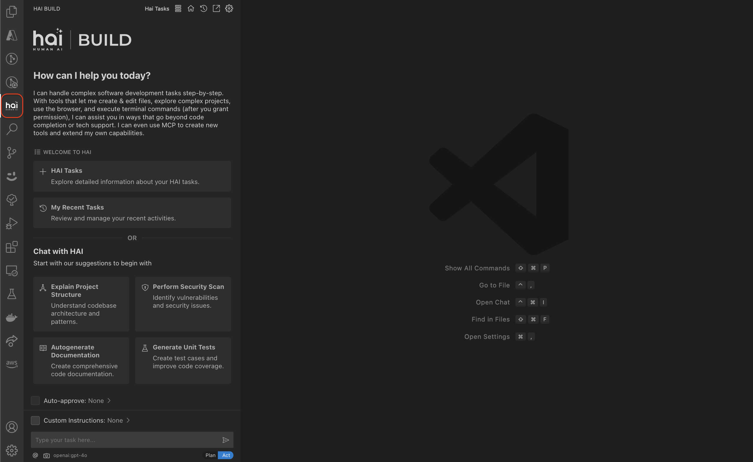Open the HAI Build extension sidebar
The height and width of the screenshot is (462, 753).
click(x=12, y=106)
